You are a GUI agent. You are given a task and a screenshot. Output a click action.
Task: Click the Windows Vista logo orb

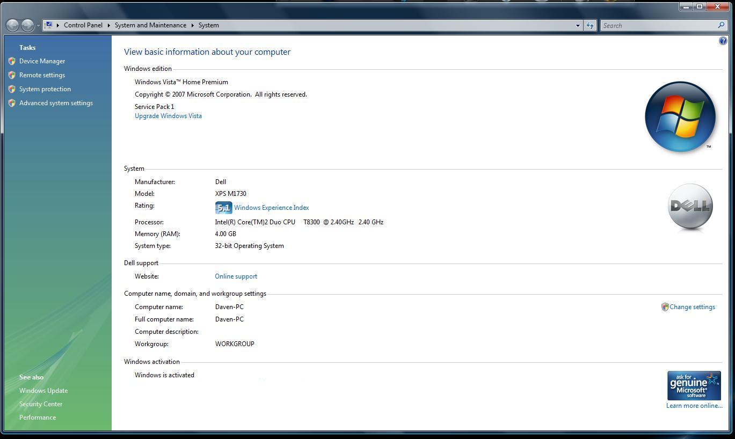(x=680, y=116)
